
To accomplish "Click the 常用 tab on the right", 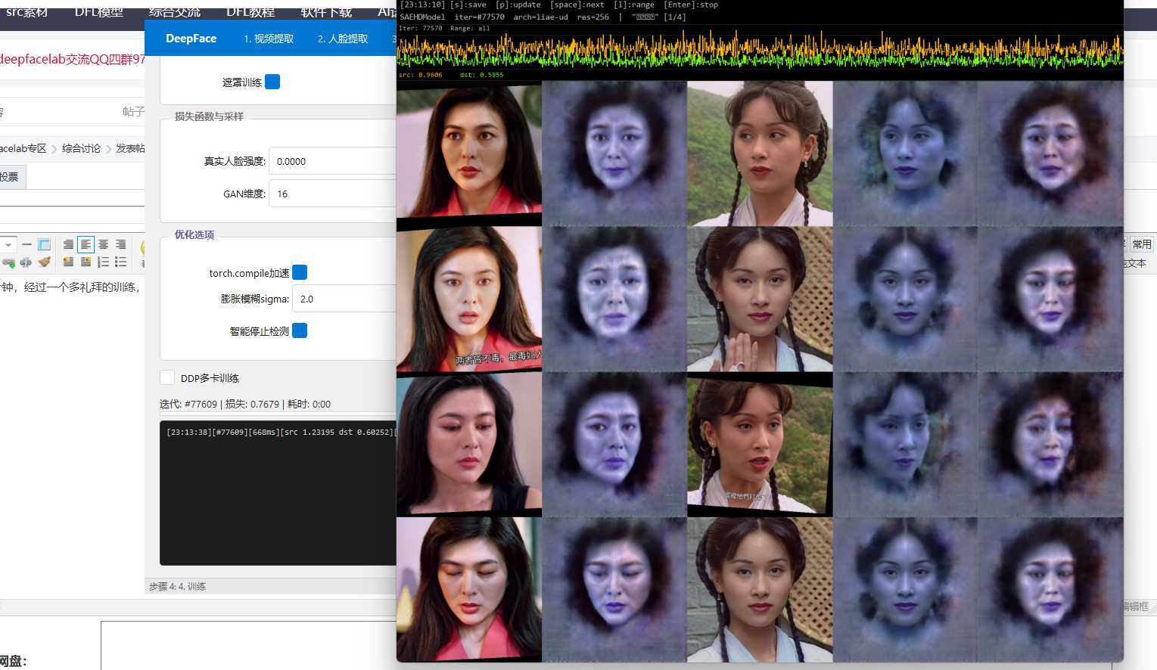I will (x=1141, y=244).
